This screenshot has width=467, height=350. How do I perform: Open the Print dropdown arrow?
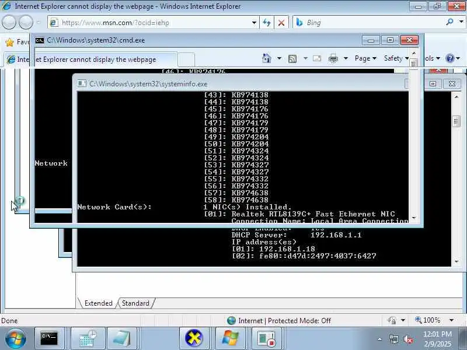[346, 58]
